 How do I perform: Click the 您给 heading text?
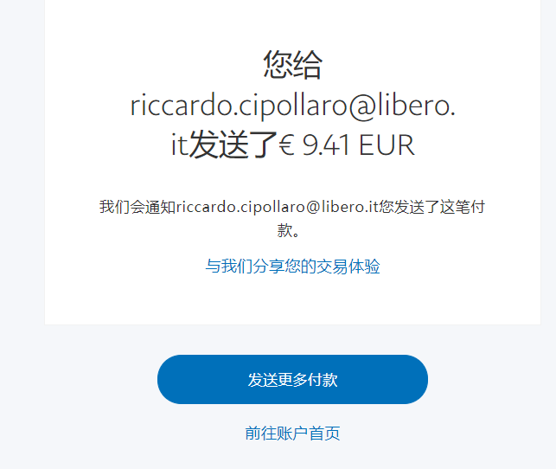coord(292,65)
